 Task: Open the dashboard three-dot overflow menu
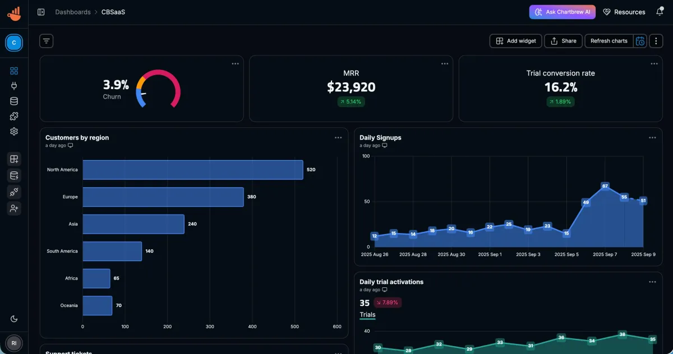pyautogui.click(x=656, y=41)
